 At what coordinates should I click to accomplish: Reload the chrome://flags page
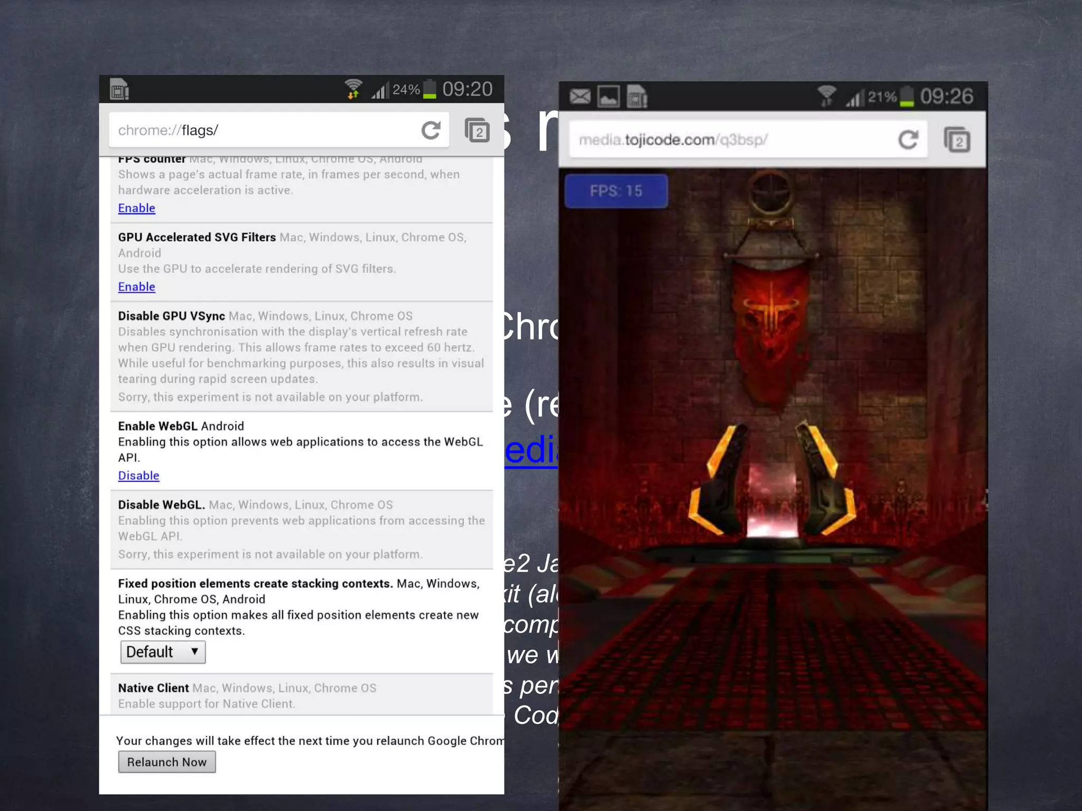pos(431,130)
